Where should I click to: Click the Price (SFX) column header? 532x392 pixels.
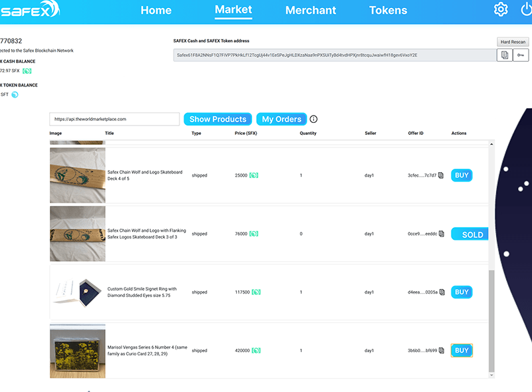click(x=245, y=134)
